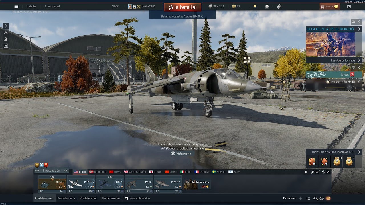Select the P-51D-5 aircraft slot
Image resolution: width=365 pixels, height=205 pixels.
point(81,184)
